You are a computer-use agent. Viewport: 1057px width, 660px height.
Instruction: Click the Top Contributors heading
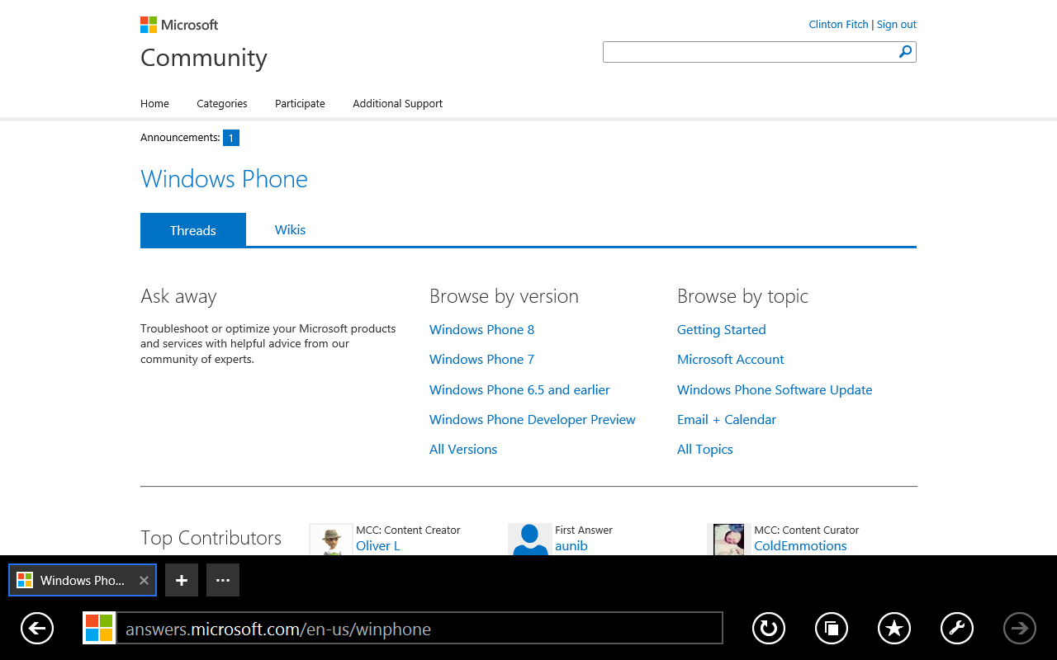tap(211, 538)
